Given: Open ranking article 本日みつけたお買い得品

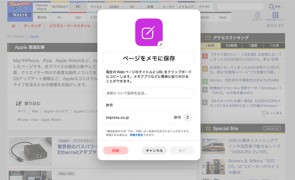Looking at the screenshot, I should coord(245,103).
